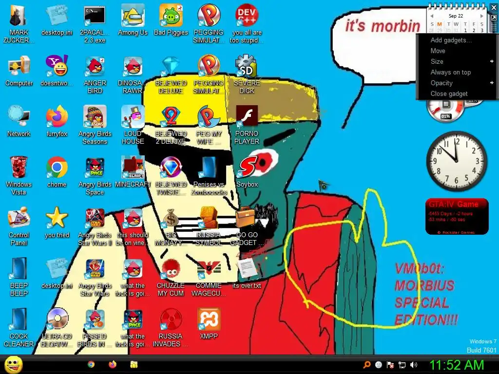499x374 pixels.
Task: Select the Angry Birds Seasons icon
Action: coord(95,125)
